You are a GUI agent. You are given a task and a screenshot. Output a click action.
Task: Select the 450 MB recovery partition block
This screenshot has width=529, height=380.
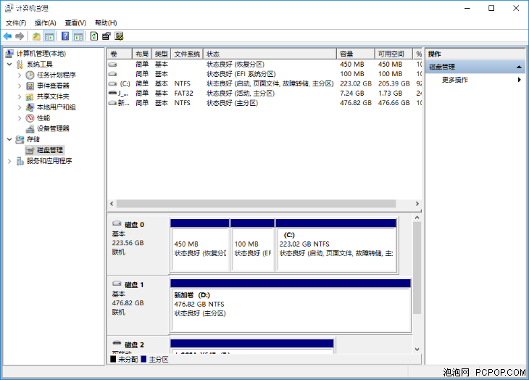(200, 245)
